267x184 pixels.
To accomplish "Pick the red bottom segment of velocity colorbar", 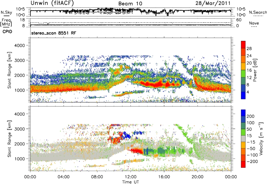I will (x=243, y=164).
